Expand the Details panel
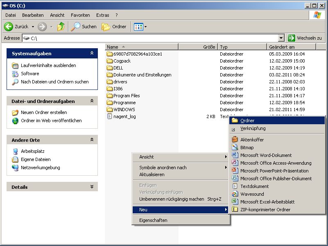Image resolution: width=328 pixels, height=246 pixels. pyautogui.click(x=92, y=186)
